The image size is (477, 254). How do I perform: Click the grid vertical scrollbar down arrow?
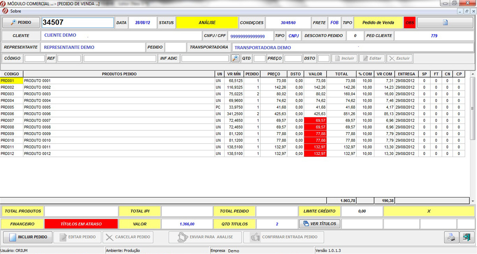[472, 201]
